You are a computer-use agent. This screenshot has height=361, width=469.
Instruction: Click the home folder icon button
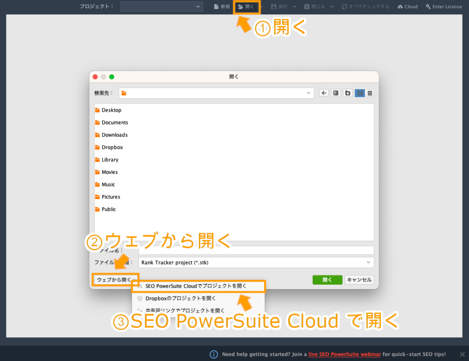click(x=336, y=93)
